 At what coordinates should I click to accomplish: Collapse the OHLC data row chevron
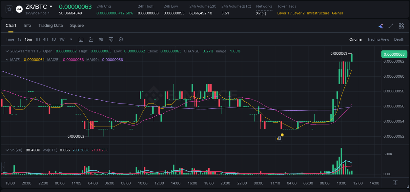[7, 51]
